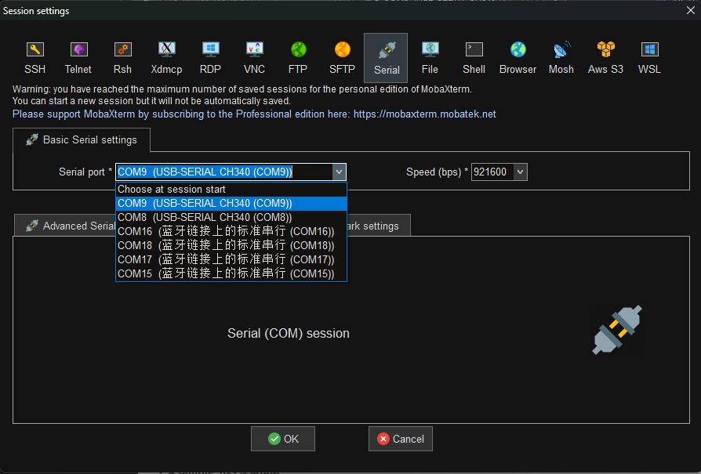
Task: Click the large serial plug illustration
Action: [x=617, y=330]
